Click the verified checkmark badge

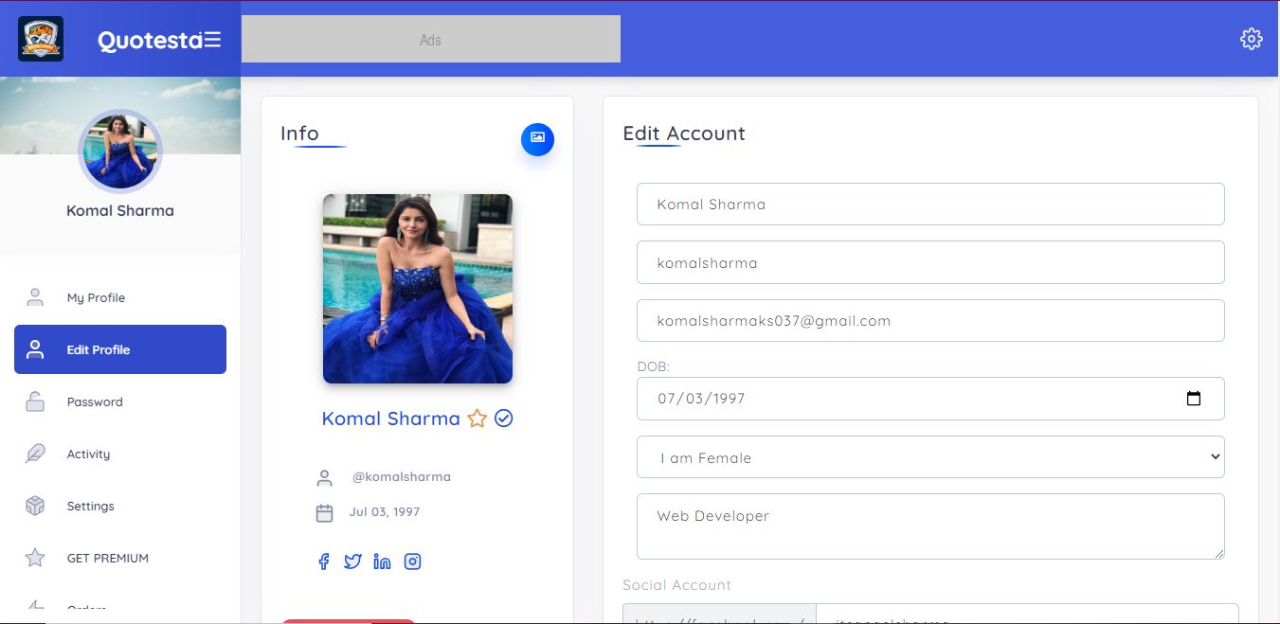click(504, 419)
